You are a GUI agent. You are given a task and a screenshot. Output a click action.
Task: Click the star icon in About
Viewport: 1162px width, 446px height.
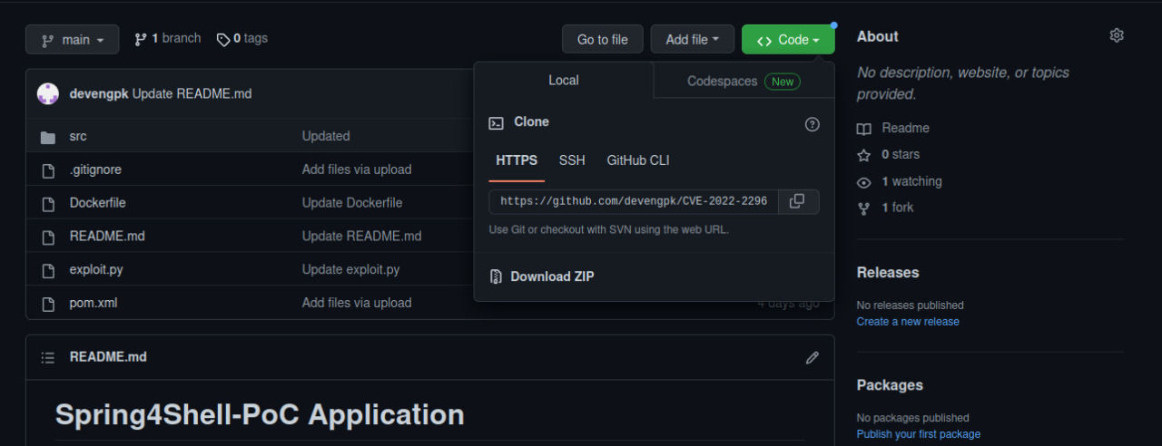[864, 155]
